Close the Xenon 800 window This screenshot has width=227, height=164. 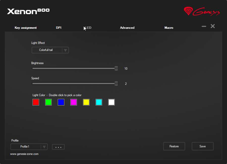213,26
